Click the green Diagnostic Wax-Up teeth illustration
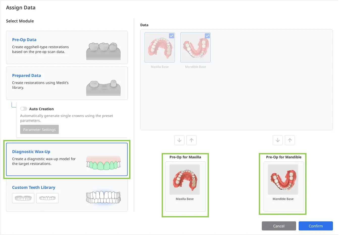This screenshot has width=339, height=235. coord(103,163)
